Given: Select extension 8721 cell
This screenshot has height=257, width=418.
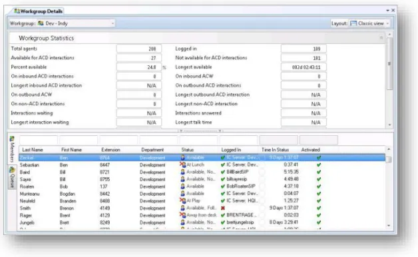Looking at the screenshot, I should (104, 172).
